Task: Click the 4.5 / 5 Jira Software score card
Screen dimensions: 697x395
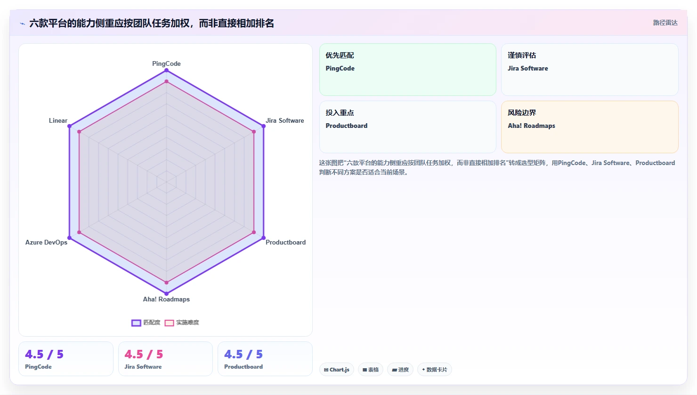Action: [165, 359]
